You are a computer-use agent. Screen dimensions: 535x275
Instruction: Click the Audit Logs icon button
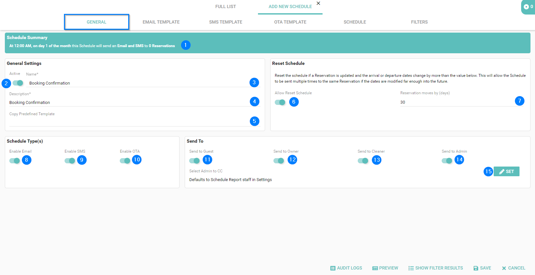pos(333,268)
